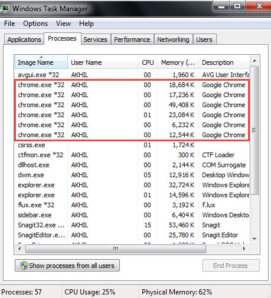Image resolution: width=271 pixels, height=298 pixels.
Task: Click the vertical scrollbar down arrow
Action: point(254,239)
